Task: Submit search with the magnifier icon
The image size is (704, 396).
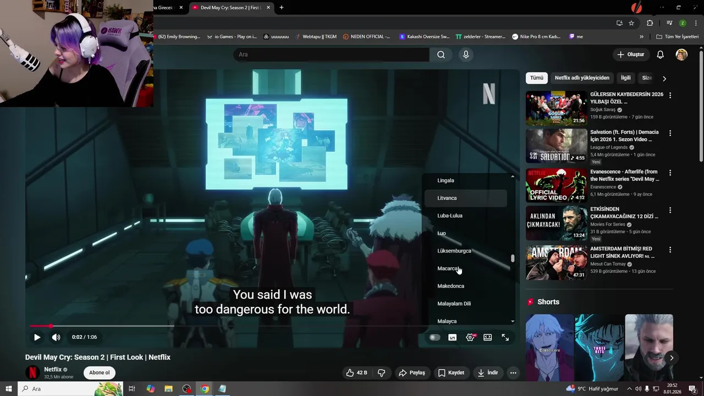Action: tap(441, 54)
